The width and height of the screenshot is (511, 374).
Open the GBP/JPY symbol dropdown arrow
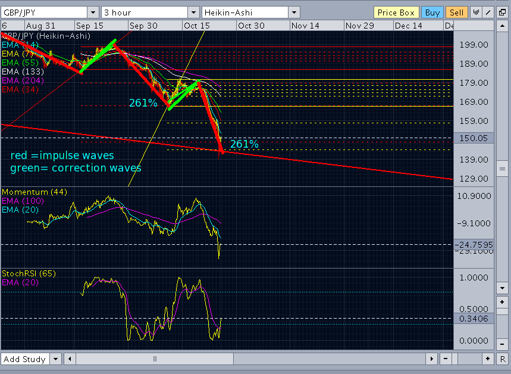pos(93,13)
